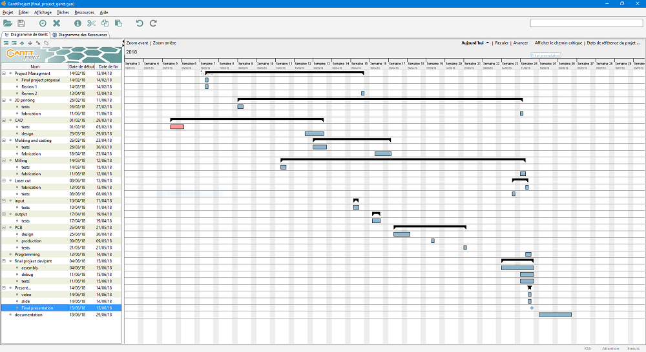
Task: Select the assembly task bar in chart
Action: [x=517, y=268]
